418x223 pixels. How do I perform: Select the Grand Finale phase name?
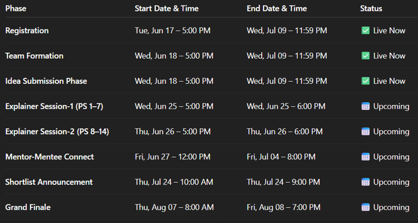[x=28, y=207]
